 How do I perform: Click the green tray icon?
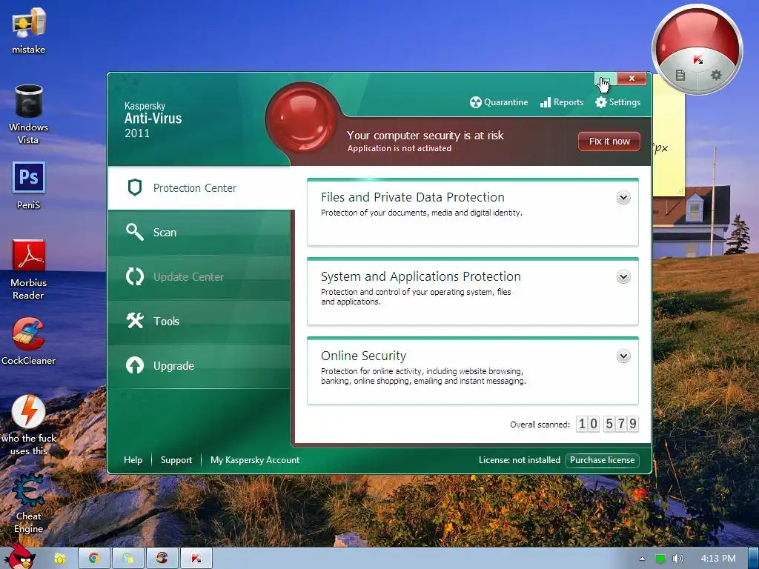click(660, 559)
